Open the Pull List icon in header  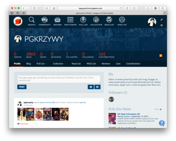[x=83, y=21]
